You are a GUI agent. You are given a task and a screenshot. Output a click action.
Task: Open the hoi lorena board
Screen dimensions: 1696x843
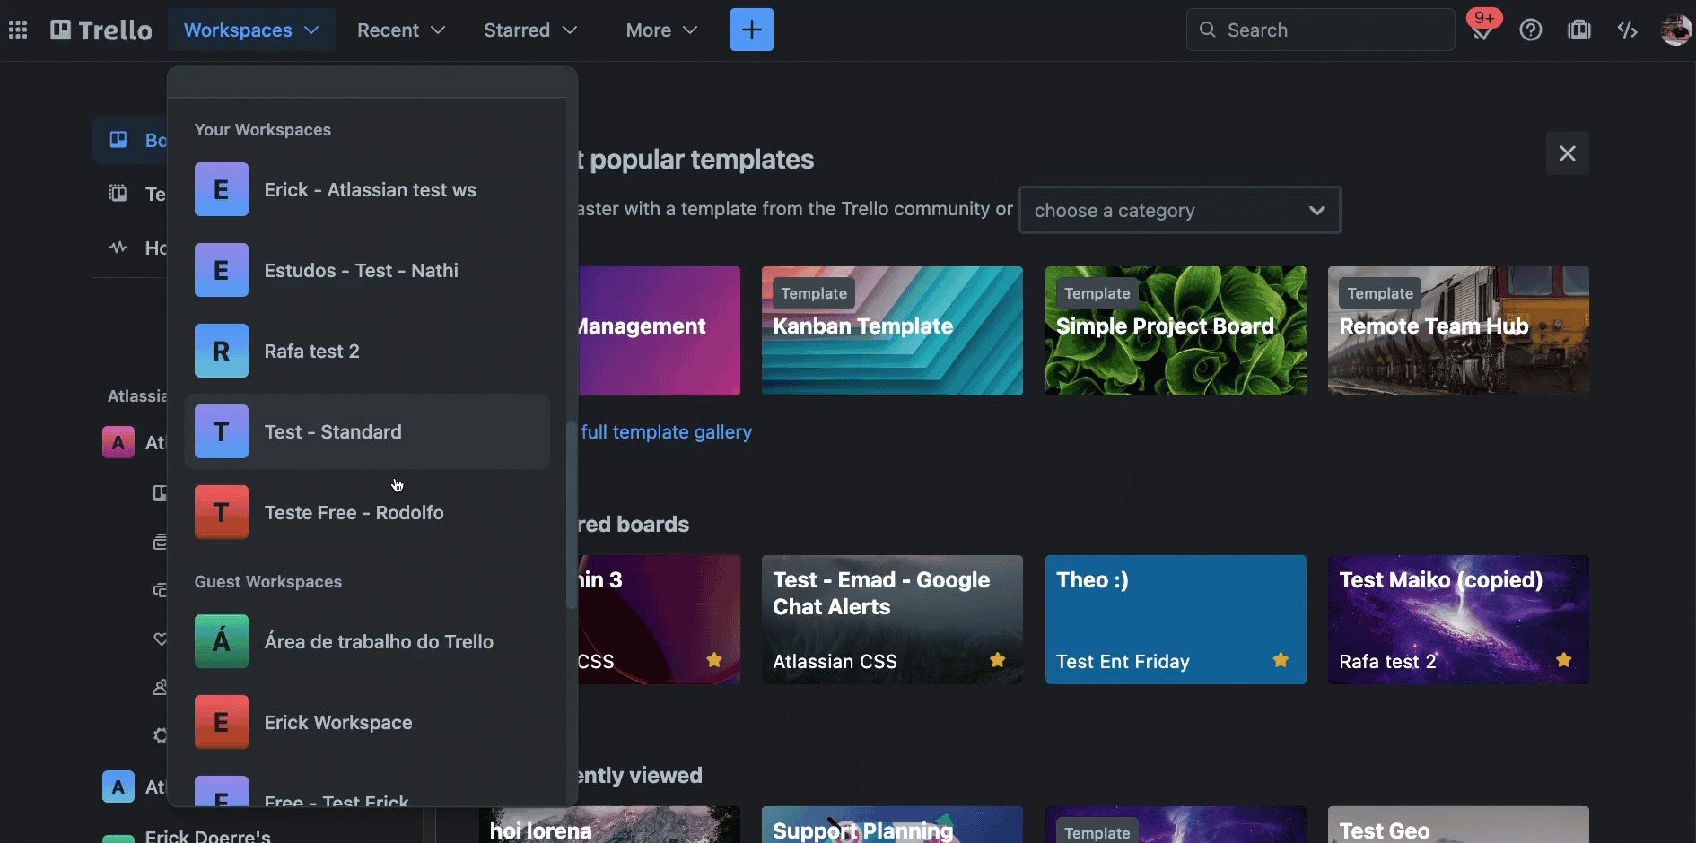609,825
